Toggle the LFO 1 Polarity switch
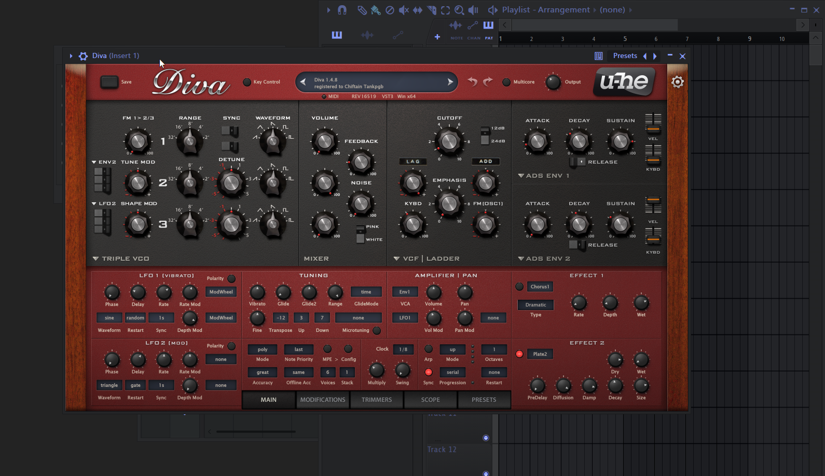 click(x=231, y=278)
